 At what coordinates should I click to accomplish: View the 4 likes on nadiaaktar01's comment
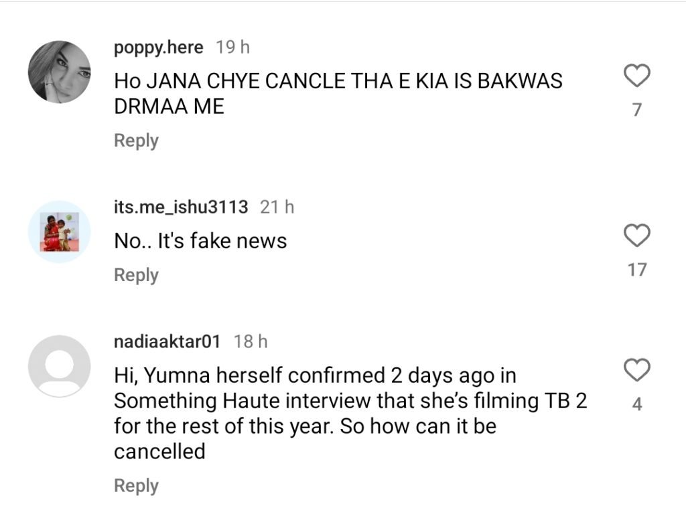click(637, 404)
